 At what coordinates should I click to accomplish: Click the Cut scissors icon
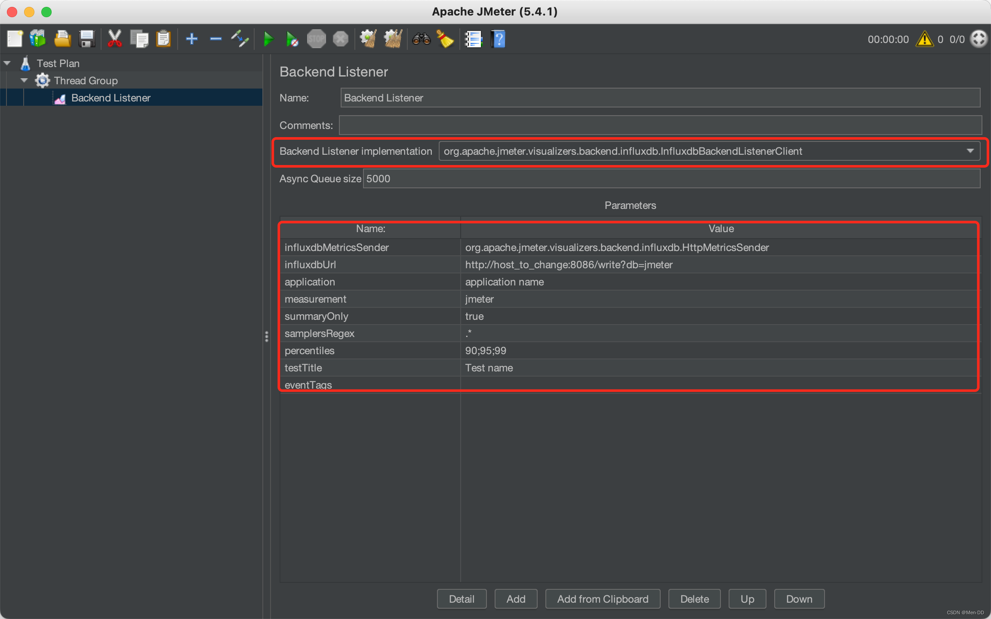[x=114, y=39]
